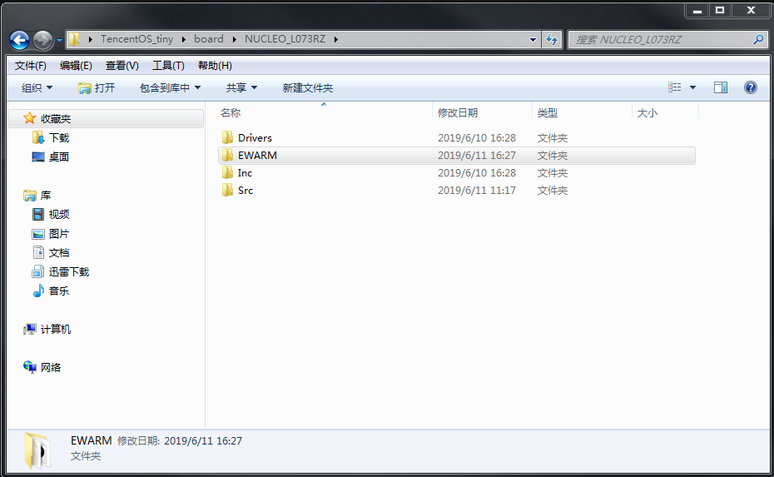This screenshot has width=774, height=477.
Task: Click the Back navigation arrow button
Action: coord(19,39)
